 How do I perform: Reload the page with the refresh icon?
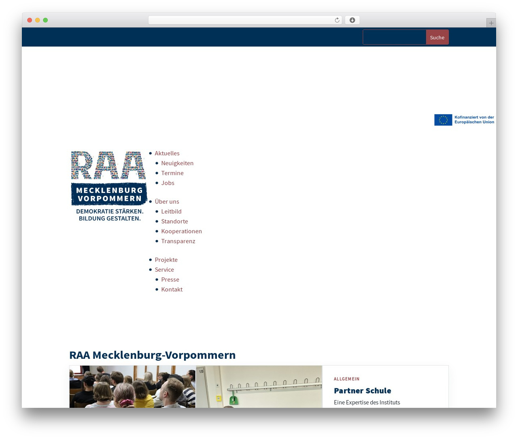pyautogui.click(x=337, y=20)
